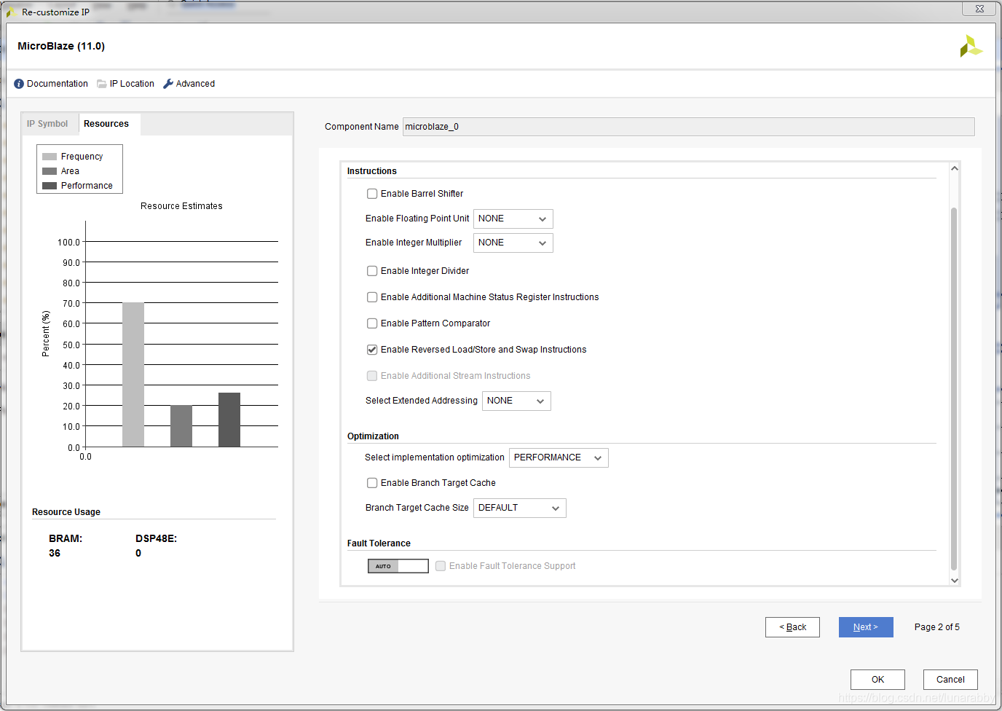1002x711 pixels.
Task: Click the Re-customize IP title bar icon
Action: tap(12, 12)
